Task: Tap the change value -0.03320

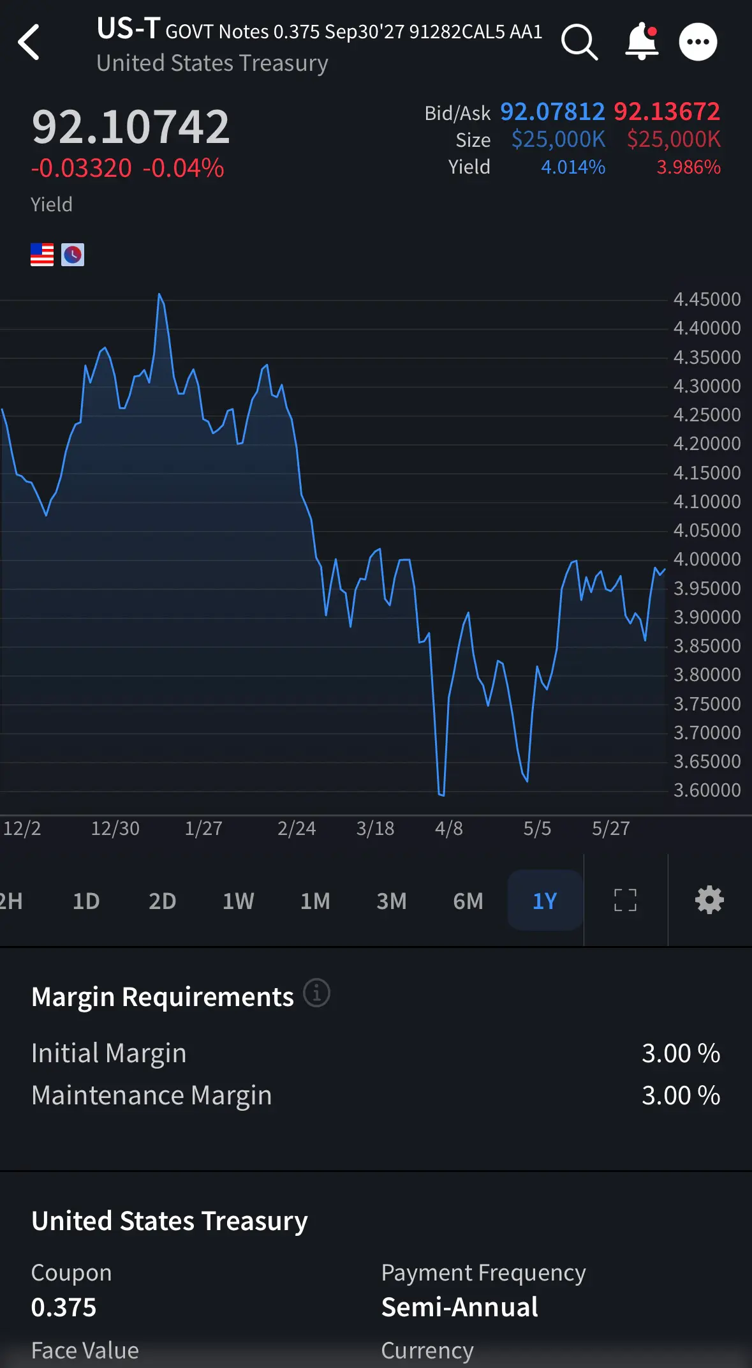Action: coord(82,169)
